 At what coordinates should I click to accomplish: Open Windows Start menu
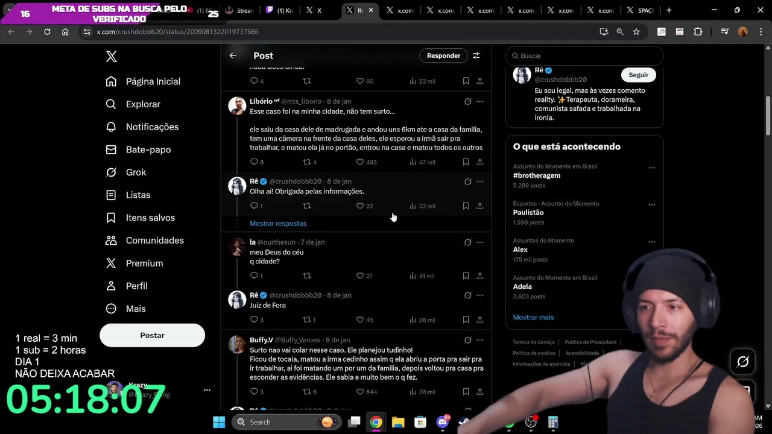pyautogui.click(x=219, y=422)
